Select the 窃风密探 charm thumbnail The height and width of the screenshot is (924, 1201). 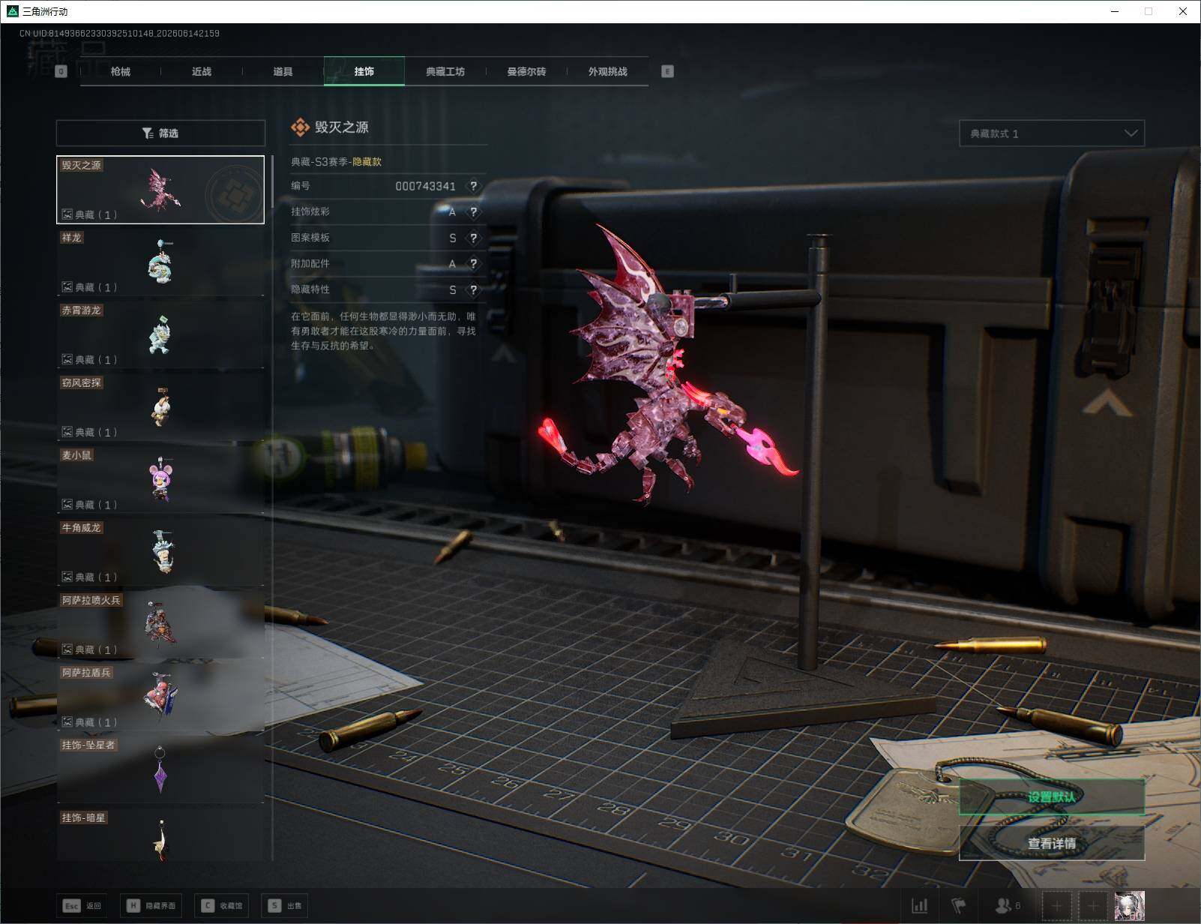(160, 407)
